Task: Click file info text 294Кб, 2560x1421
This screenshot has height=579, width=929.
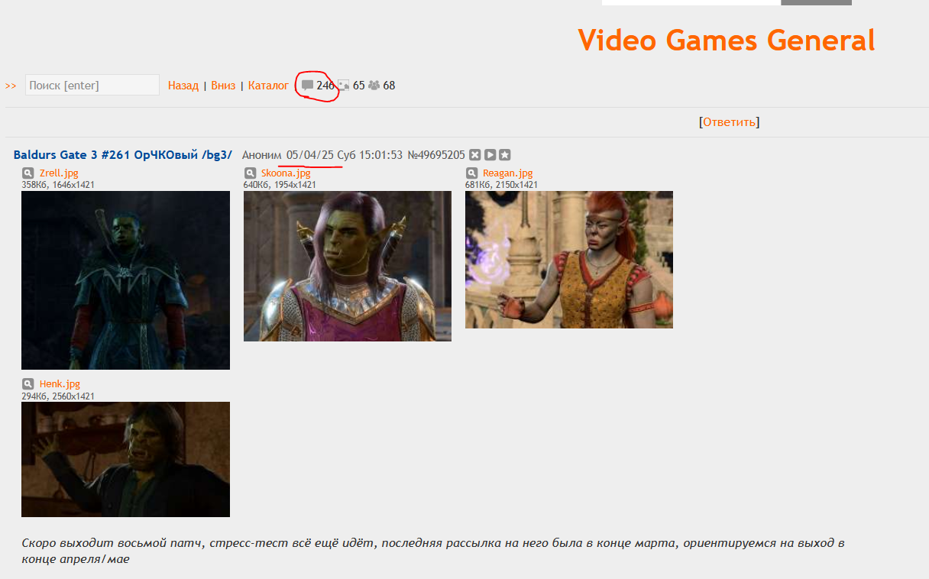Action: 58,396
